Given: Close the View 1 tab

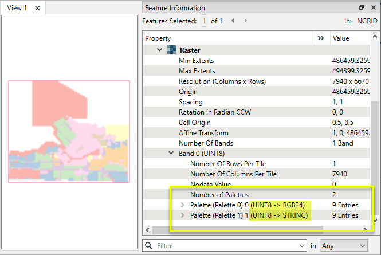Looking at the screenshot, I should tap(37, 8).
